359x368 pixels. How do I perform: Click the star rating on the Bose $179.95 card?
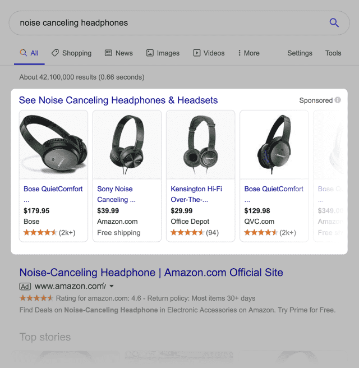(x=40, y=233)
